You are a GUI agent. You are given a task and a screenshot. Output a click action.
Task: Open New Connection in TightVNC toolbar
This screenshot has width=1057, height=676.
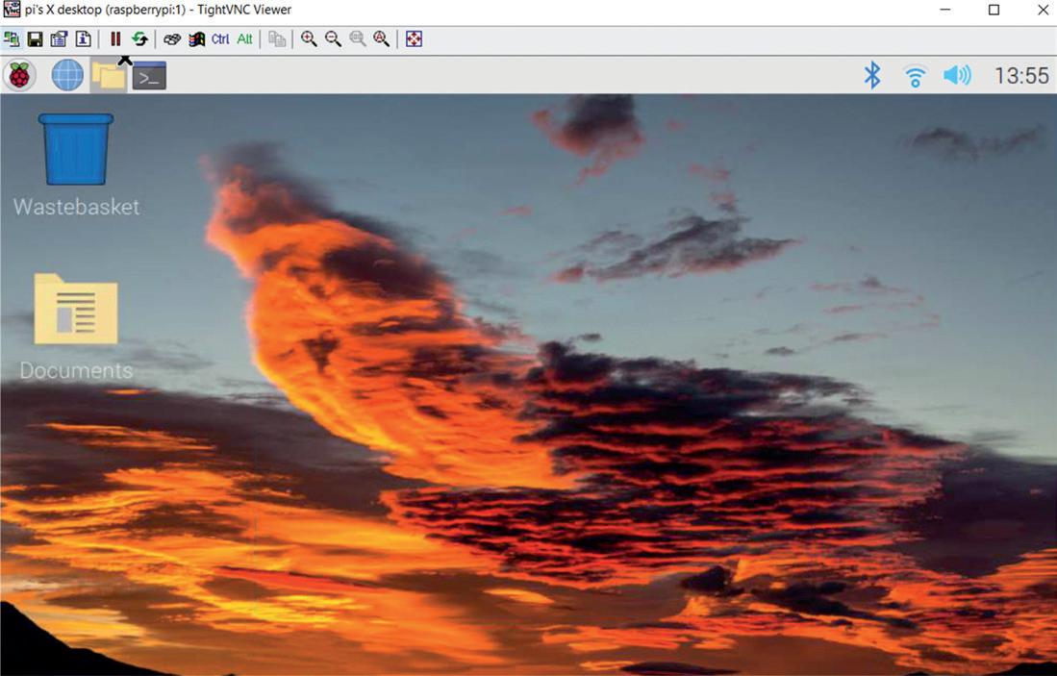(11, 39)
